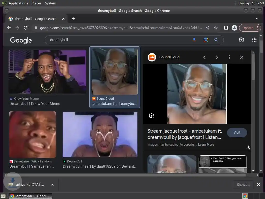This screenshot has width=265, height=199.
Task: Open the tab search dropdown arrow
Action: click(257, 19)
